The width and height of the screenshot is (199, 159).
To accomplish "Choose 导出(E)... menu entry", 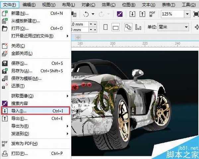I will coord(35,119).
